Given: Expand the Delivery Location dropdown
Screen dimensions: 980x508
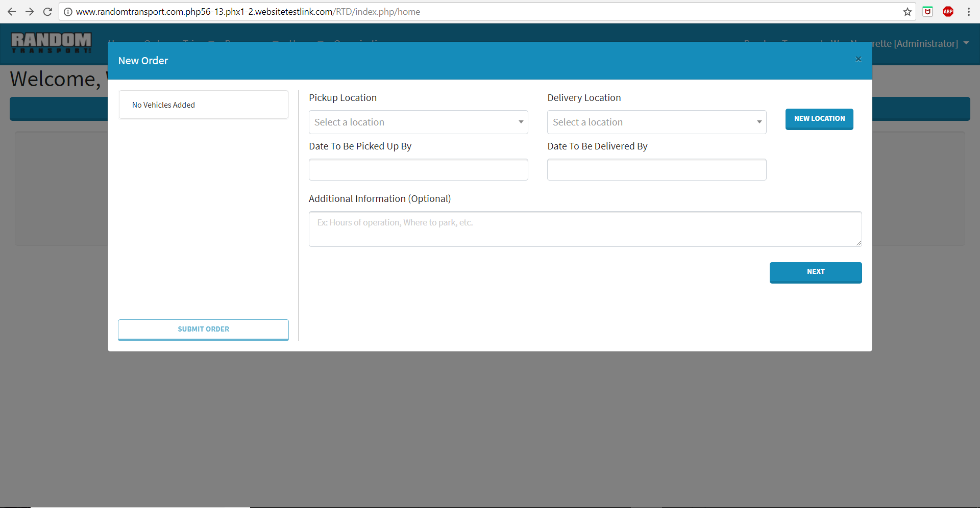Looking at the screenshot, I should (656, 122).
